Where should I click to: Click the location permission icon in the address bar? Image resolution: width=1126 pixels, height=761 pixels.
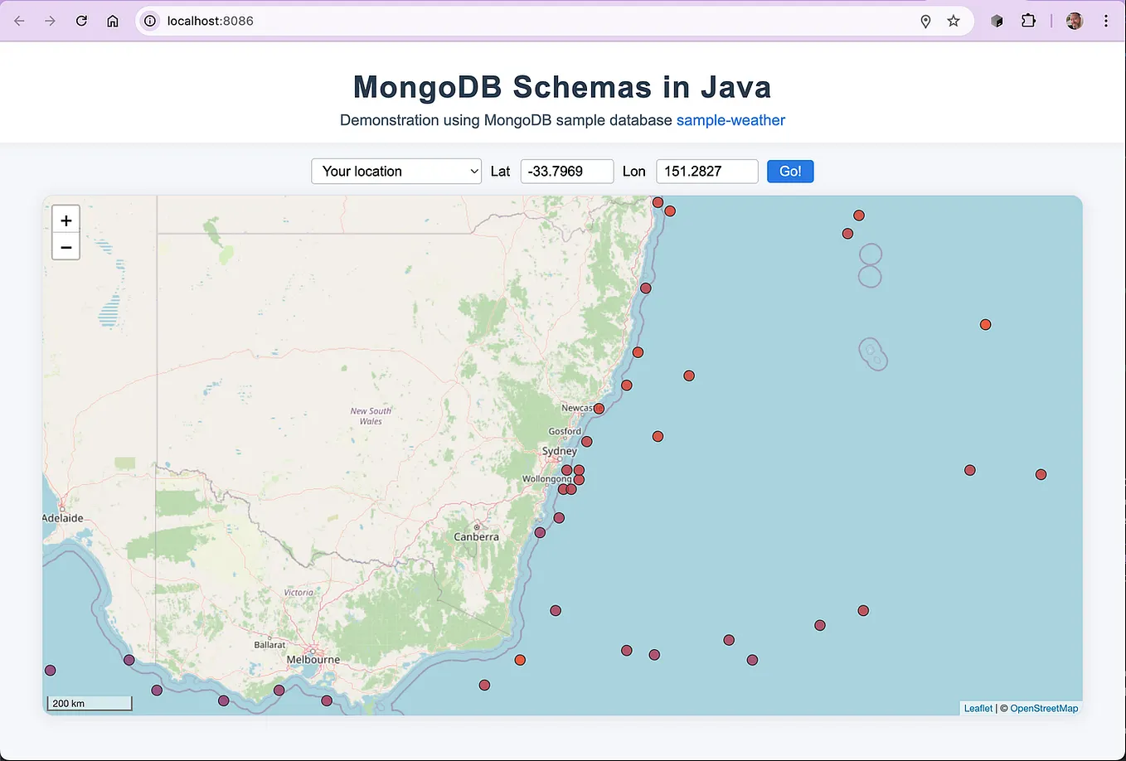tap(925, 22)
